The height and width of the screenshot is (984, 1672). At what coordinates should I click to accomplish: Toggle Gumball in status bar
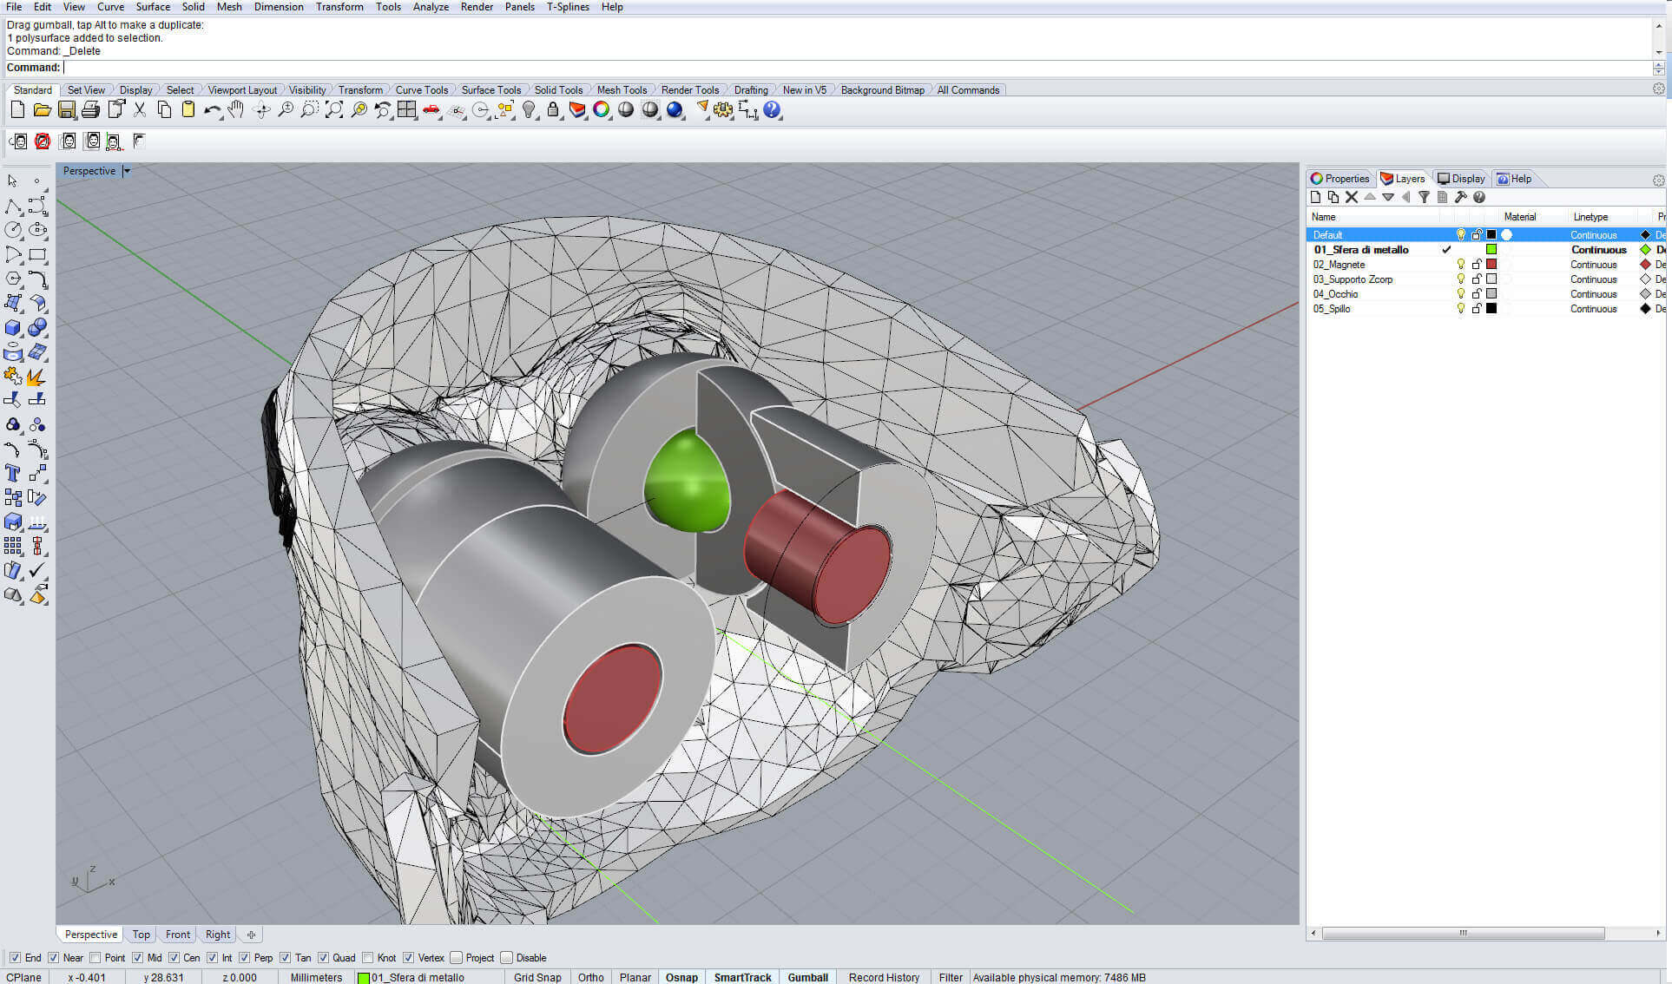(x=807, y=977)
